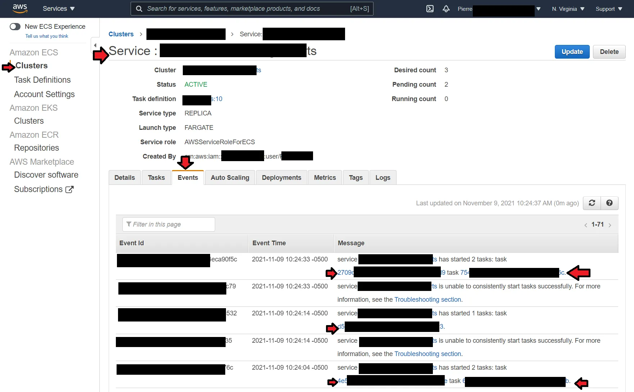Open the N. Virginia region selector

pos(568,9)
